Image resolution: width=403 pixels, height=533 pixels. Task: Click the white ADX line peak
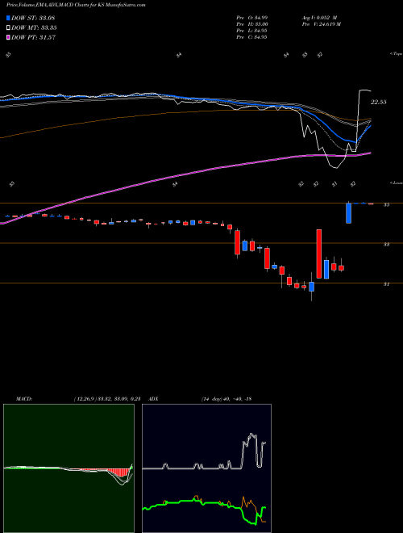251,435
